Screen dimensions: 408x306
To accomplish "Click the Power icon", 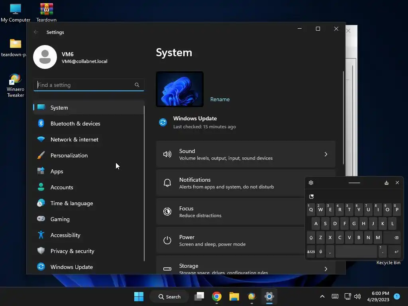I will pos(167,240).
